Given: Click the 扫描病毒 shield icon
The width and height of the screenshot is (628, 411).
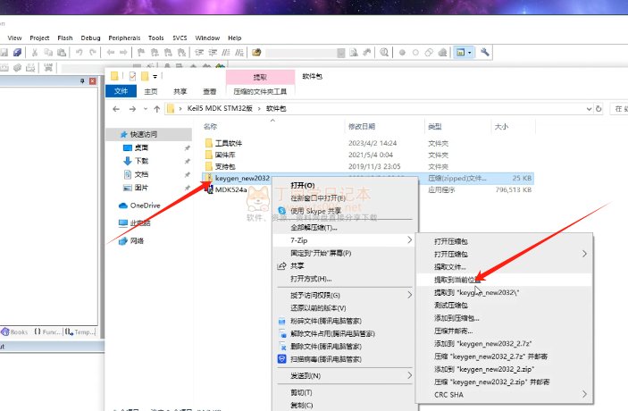Looking at the screenshot, I should coord(281,358).
